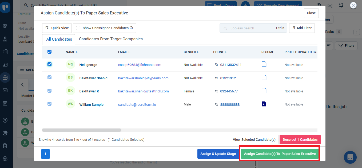Viewport: 362px width, 168px height.
Task: Open three-dot menu beside Tasks in background
Action: tap(357, 32)
